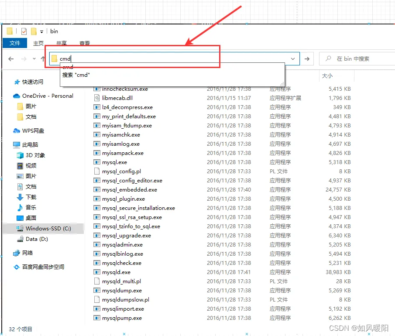The image size is (395, 336).
Task: Click the properties checkmark icon in title bar
Action: (24, 31)
